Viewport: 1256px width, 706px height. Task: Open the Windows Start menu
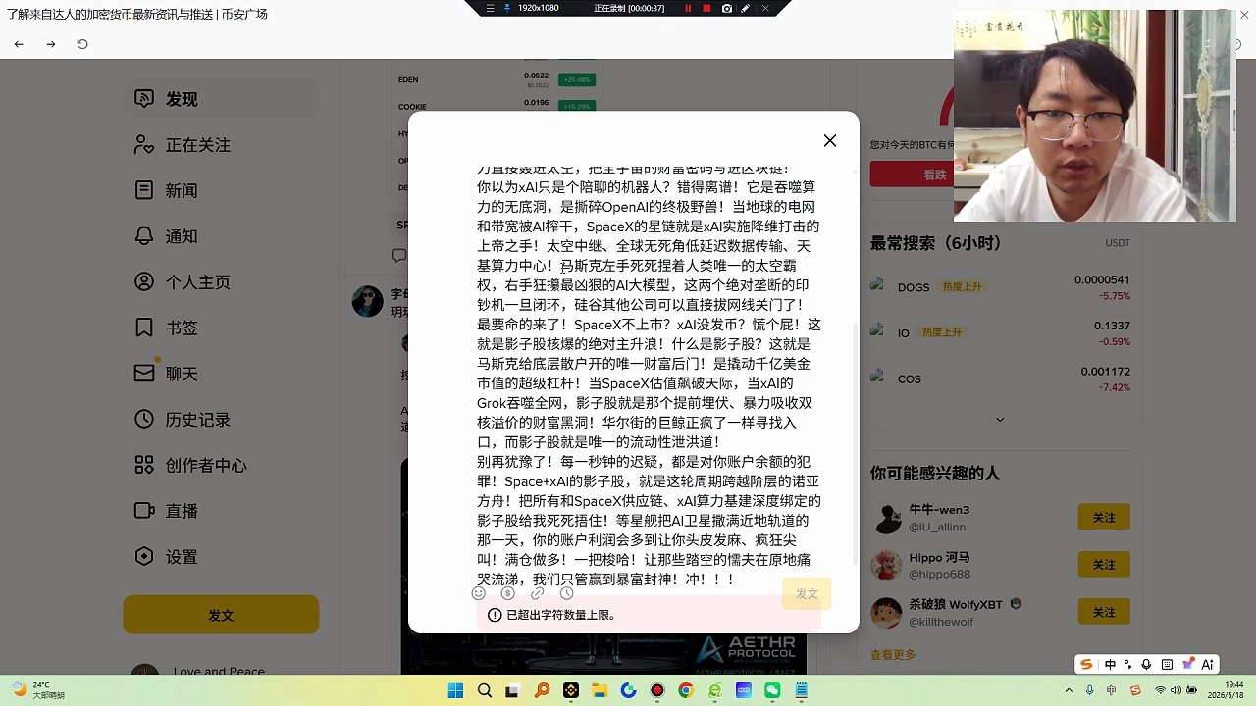pos(455,691)
